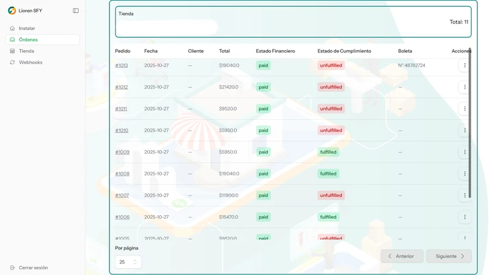Click unfulfilled badge for order #1007
The width and height of the screenshot is (489, 275).
coord(331,196)
